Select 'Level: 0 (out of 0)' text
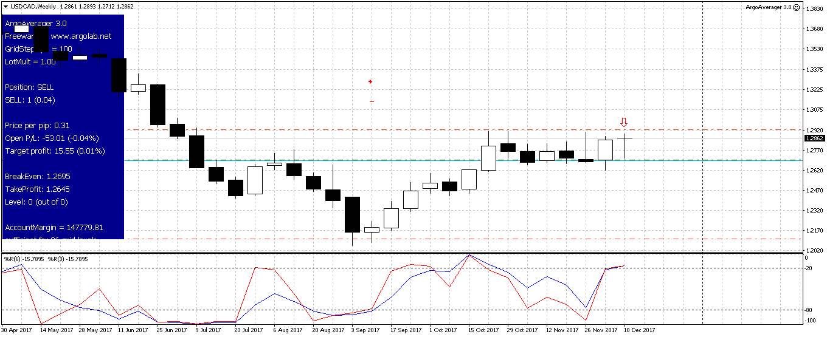 [36, 202]
